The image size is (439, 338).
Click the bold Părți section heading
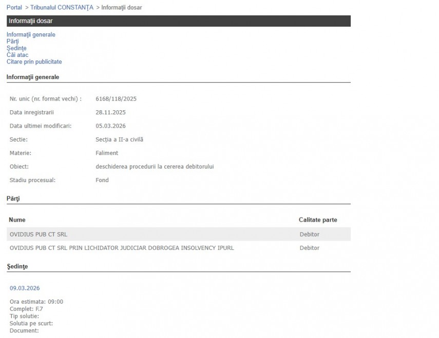(x=13, y=198)
